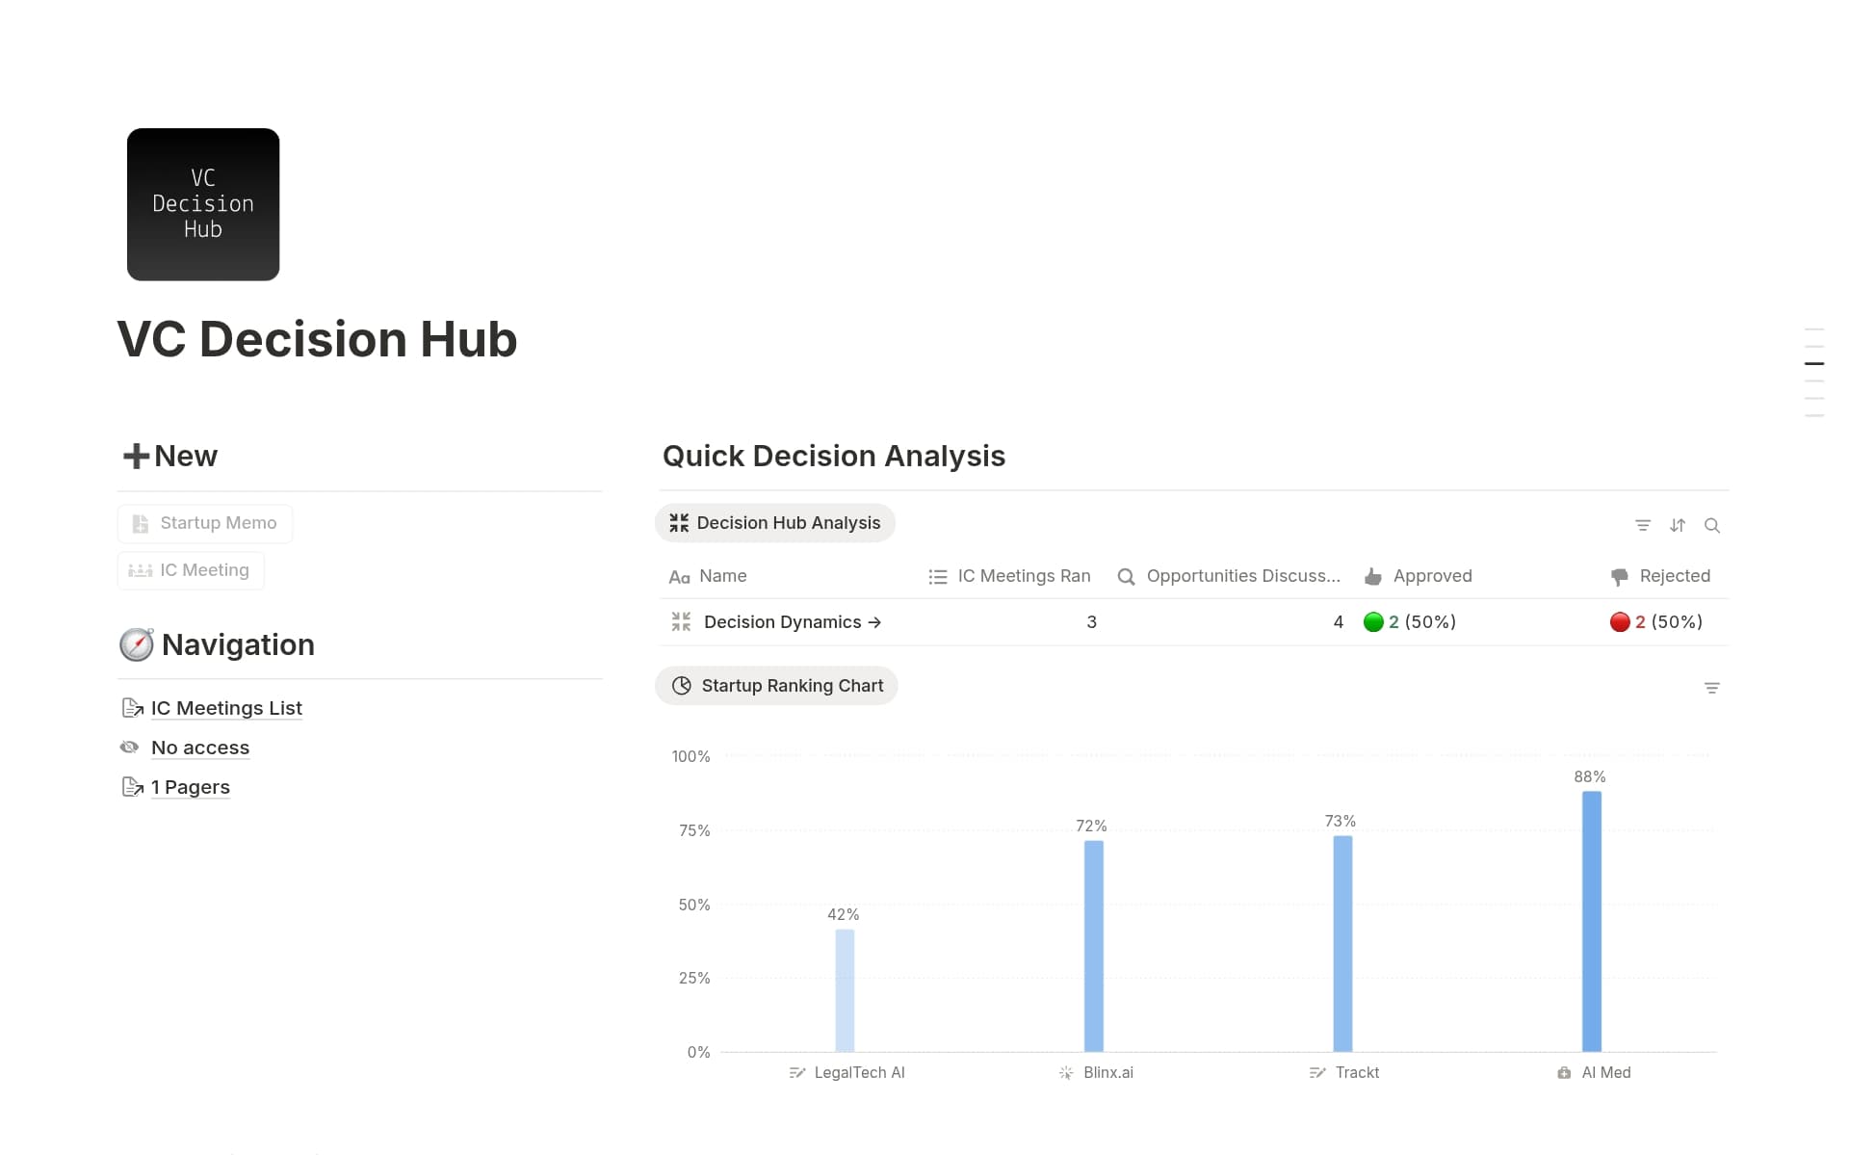Image resolution: width=1849 pixels, height=1155 pixels.
Task: Click the thumbs-down Rejected column header
Action: click(1661, 576)
